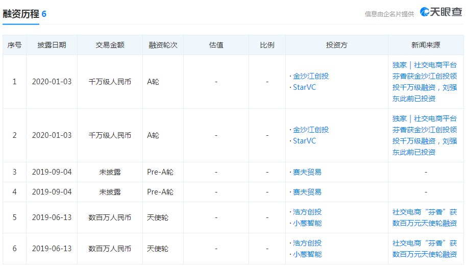Open 金沙江创投 investor in row 1
The width and height of the screenshot is (467, 267).
click(311, 76)
